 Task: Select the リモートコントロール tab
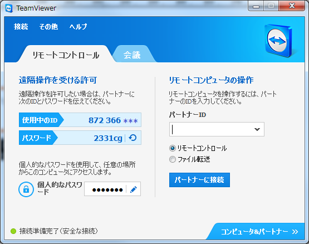coord(66,55)
